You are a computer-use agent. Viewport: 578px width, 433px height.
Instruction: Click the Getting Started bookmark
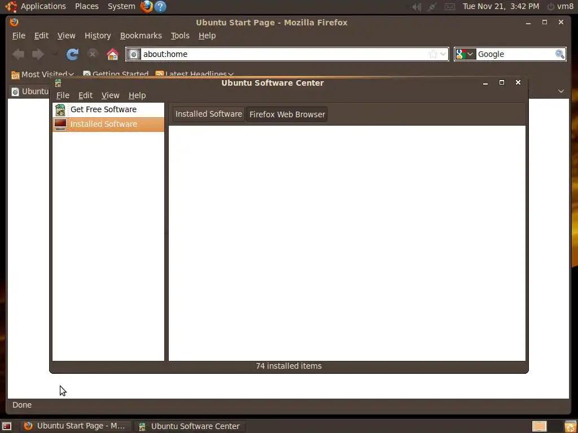[115, 74]
